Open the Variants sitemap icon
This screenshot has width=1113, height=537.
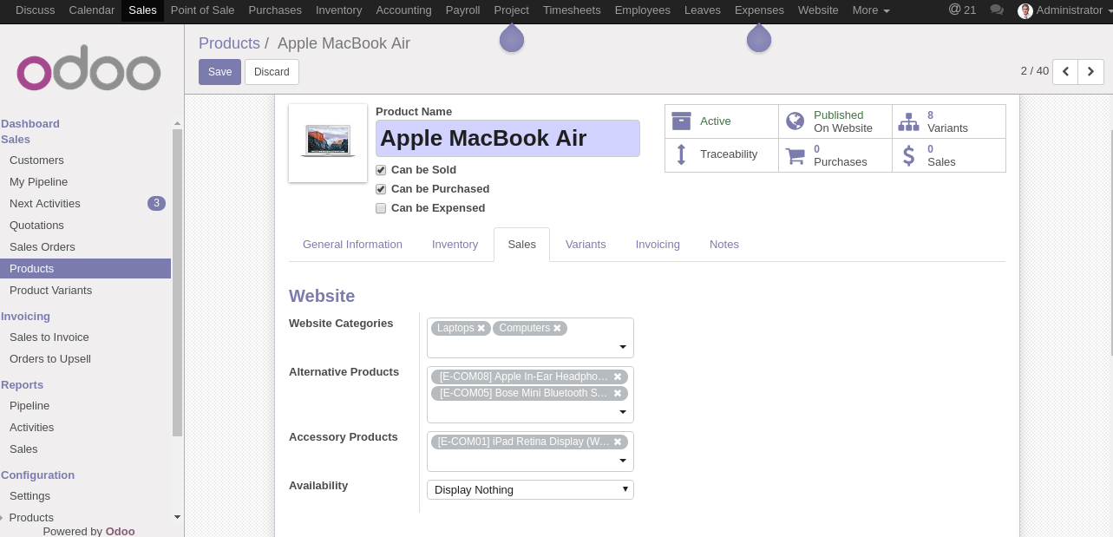(908, 121)
